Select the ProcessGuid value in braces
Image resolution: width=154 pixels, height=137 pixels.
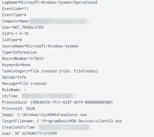(72, 102)
